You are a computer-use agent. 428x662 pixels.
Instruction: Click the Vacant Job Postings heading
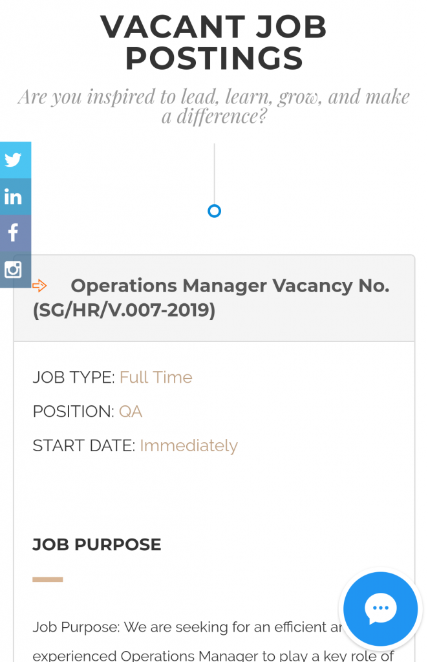pos(214,42)
